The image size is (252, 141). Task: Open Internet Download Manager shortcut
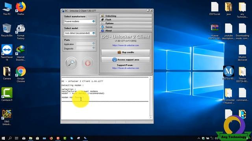point(21,53)
